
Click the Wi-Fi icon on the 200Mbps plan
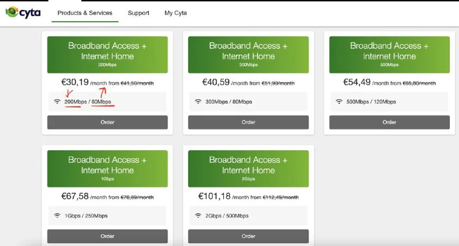(x=57, y=102)
